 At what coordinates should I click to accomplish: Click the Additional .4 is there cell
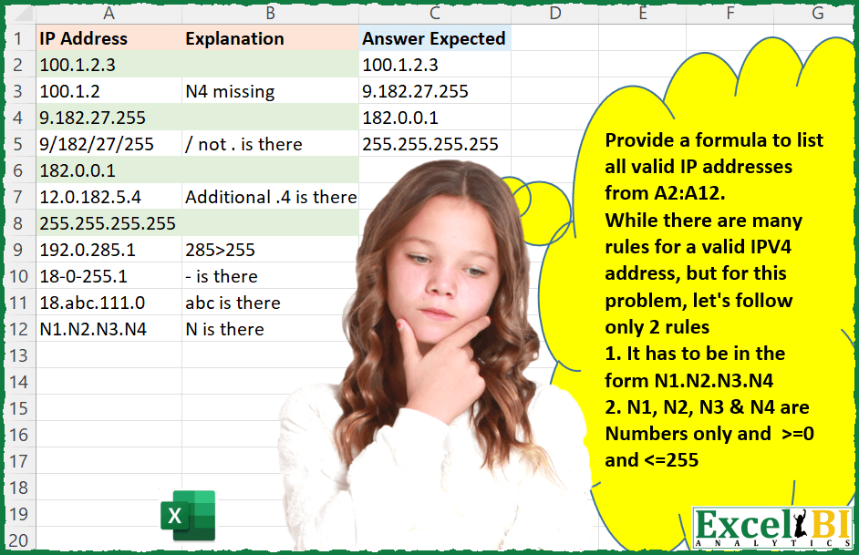[x=268, y=197]
